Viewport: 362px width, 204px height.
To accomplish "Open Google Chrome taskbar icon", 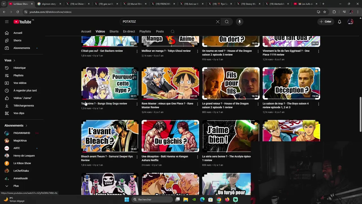I will point(219,199).
